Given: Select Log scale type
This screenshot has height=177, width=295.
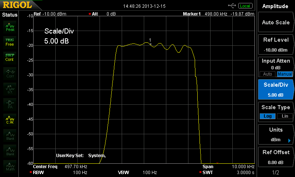Looking at the screenshot, I should pos(267,116).
